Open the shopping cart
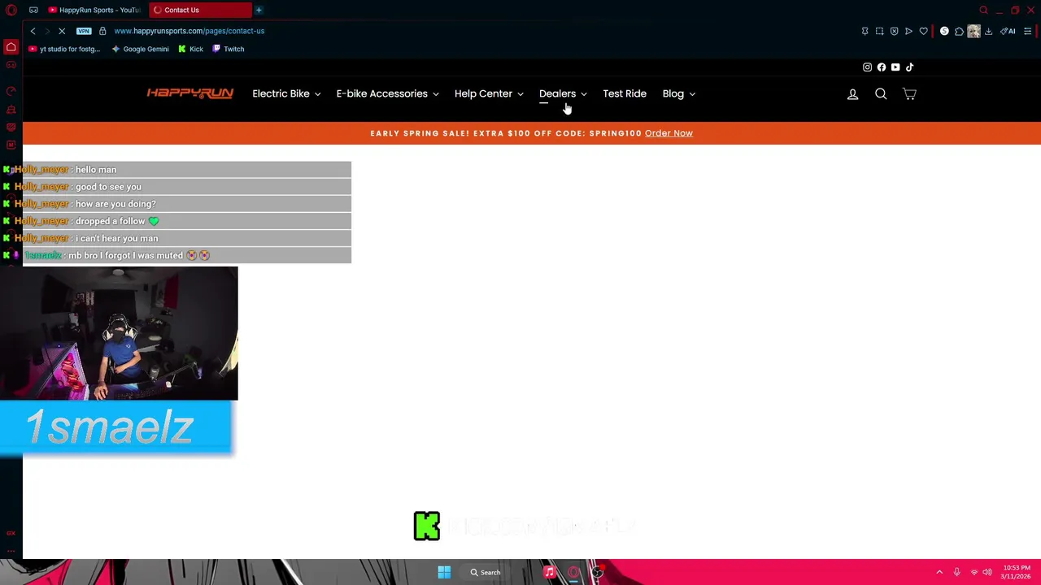The image size is (1041, 585). click(x=909, y=94)
